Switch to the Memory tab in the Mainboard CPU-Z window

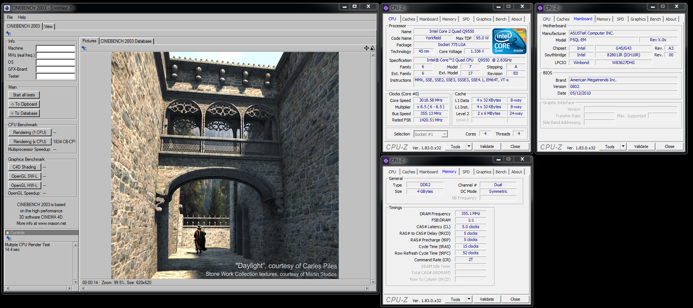604,19
